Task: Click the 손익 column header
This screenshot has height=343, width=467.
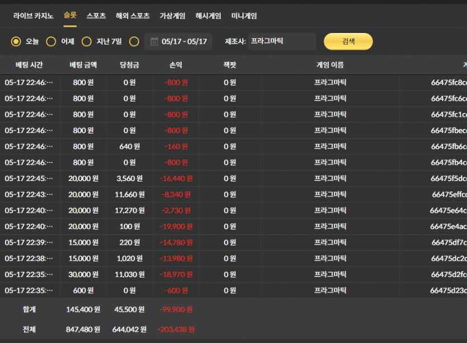Action: (x=176, y=65)
